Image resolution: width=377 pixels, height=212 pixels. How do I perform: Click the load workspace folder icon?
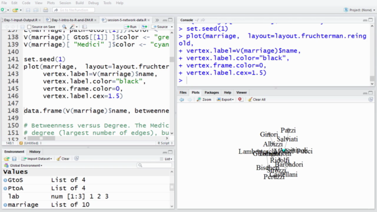coord(6,158)
